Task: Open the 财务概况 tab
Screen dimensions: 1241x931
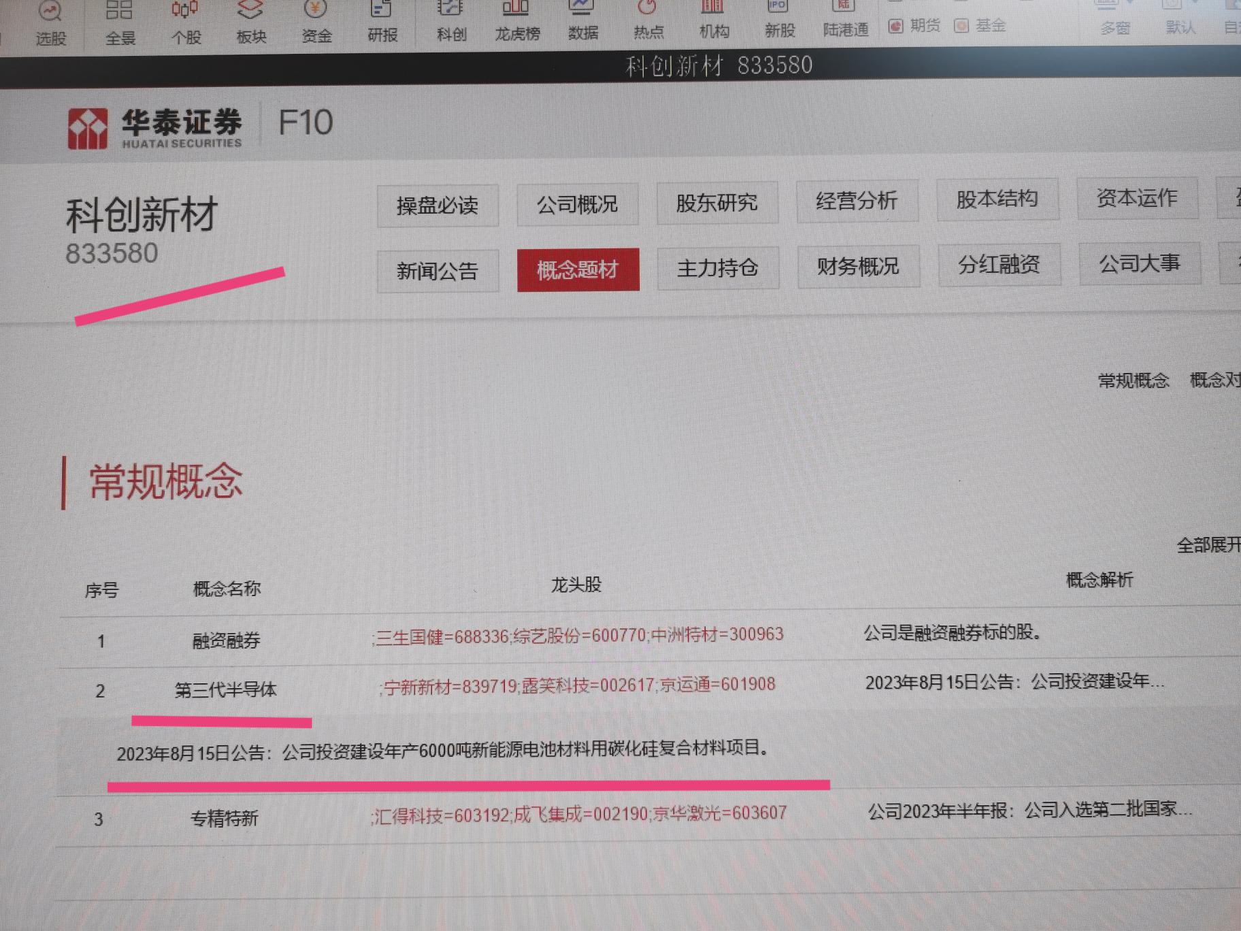Action: 859,266
